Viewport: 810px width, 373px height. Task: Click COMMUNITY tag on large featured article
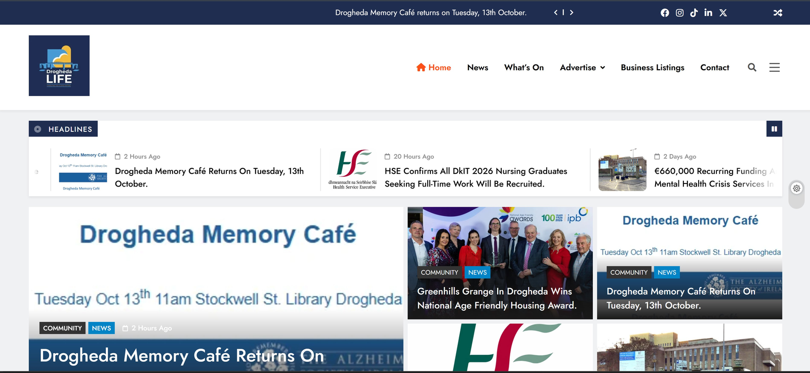click(62, 328)
